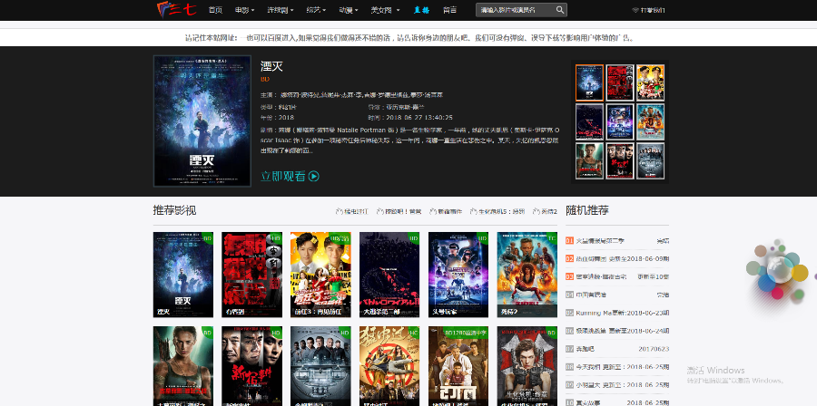Open 奔跑吧 20170623 random list entry
Image resolution: width=817 pixels, height=406 pixels.
point(617,349)
